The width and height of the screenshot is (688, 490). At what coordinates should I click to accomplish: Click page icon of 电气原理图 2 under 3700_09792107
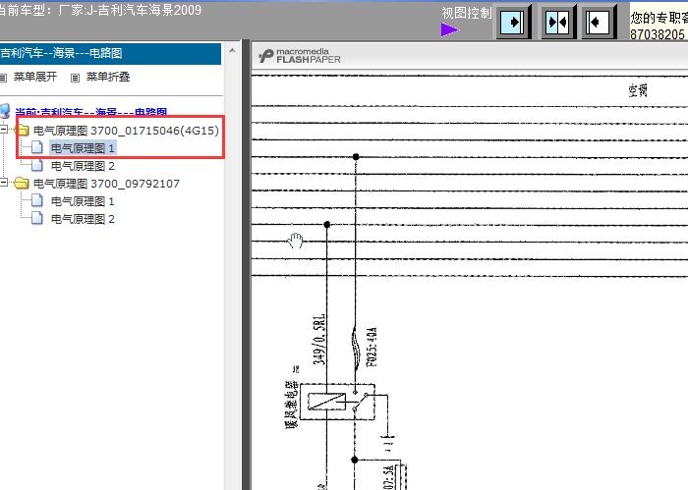[x=37, y=218]
